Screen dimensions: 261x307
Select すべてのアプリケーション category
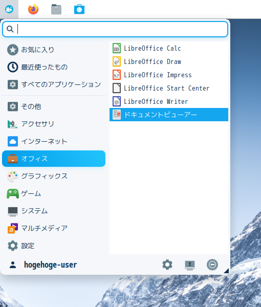tap(54, 84)
